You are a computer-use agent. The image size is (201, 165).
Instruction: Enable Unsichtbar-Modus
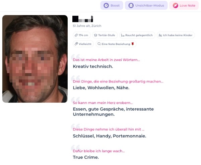pyautogui.click(x=145, y=5)
